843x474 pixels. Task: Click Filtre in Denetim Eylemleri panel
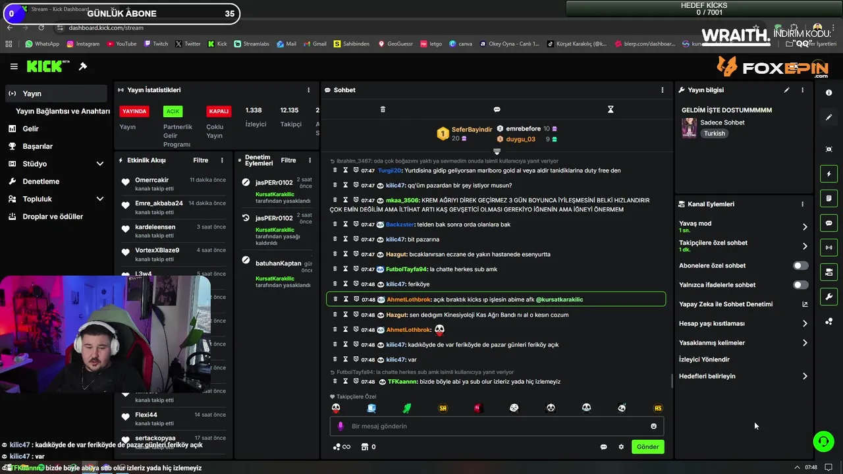coord(288,161)
